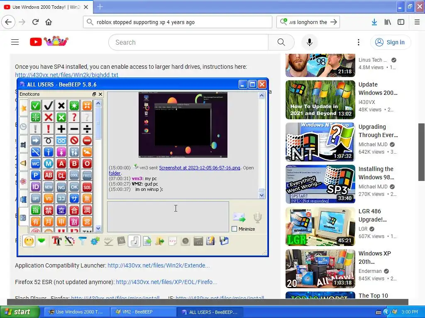Open the smiley emoticons button in BeeBEEP toolbar

[29, 241]
